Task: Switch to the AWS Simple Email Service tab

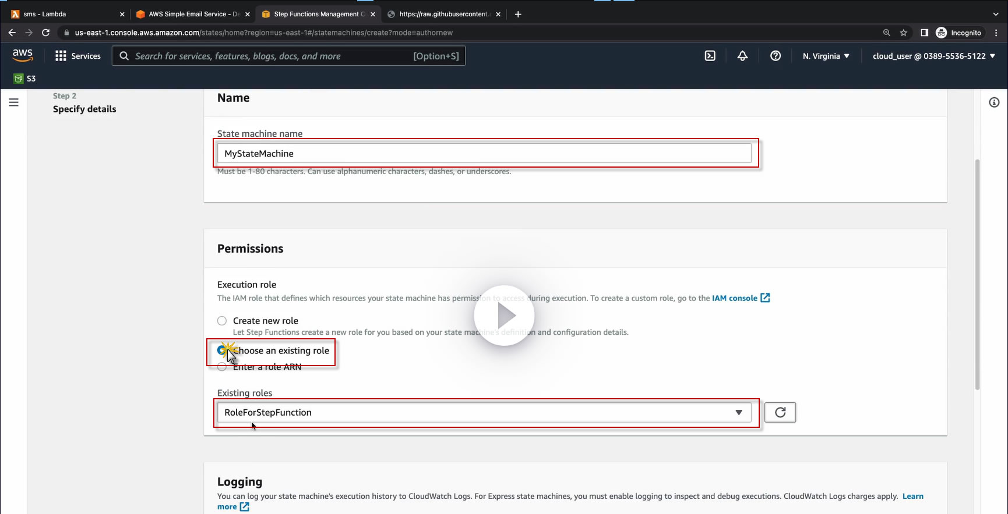Action: 192,14
